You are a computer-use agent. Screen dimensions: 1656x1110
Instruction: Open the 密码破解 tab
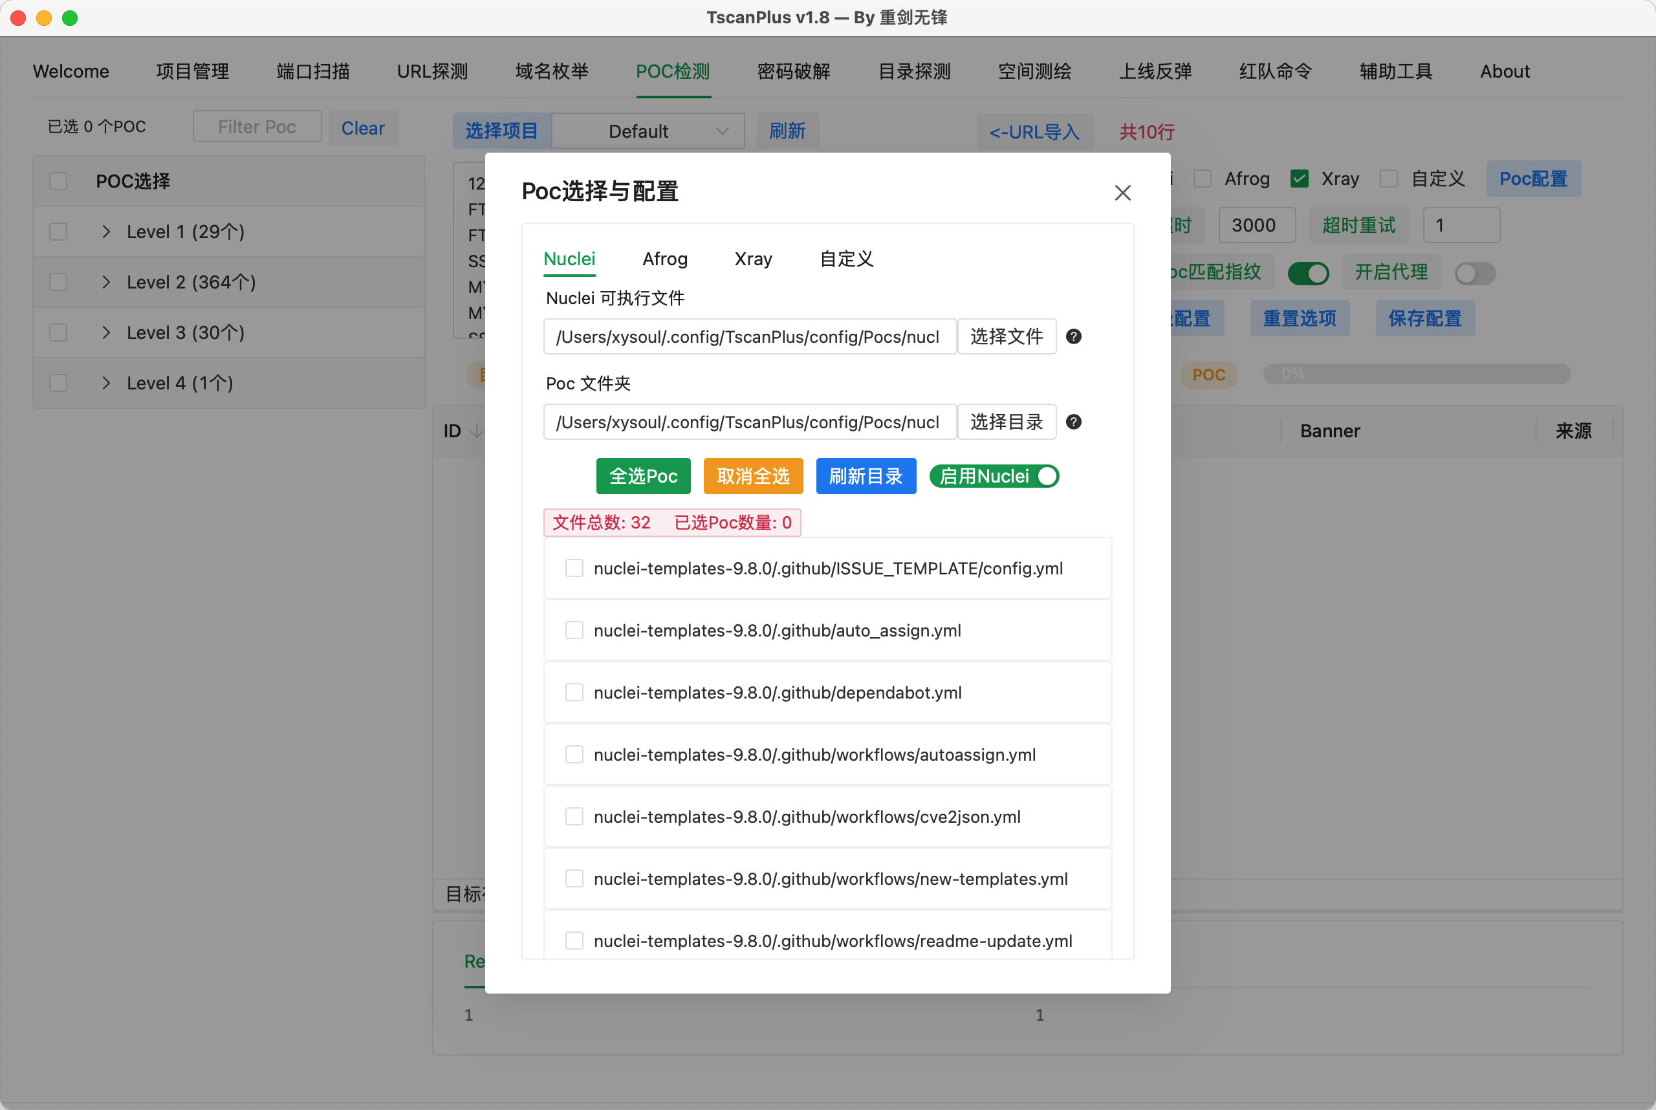[793, 72]
